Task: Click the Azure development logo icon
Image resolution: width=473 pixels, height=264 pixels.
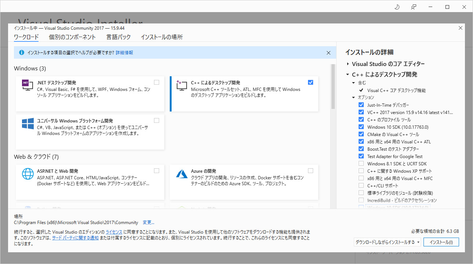Action: click(x=182, y=174)
